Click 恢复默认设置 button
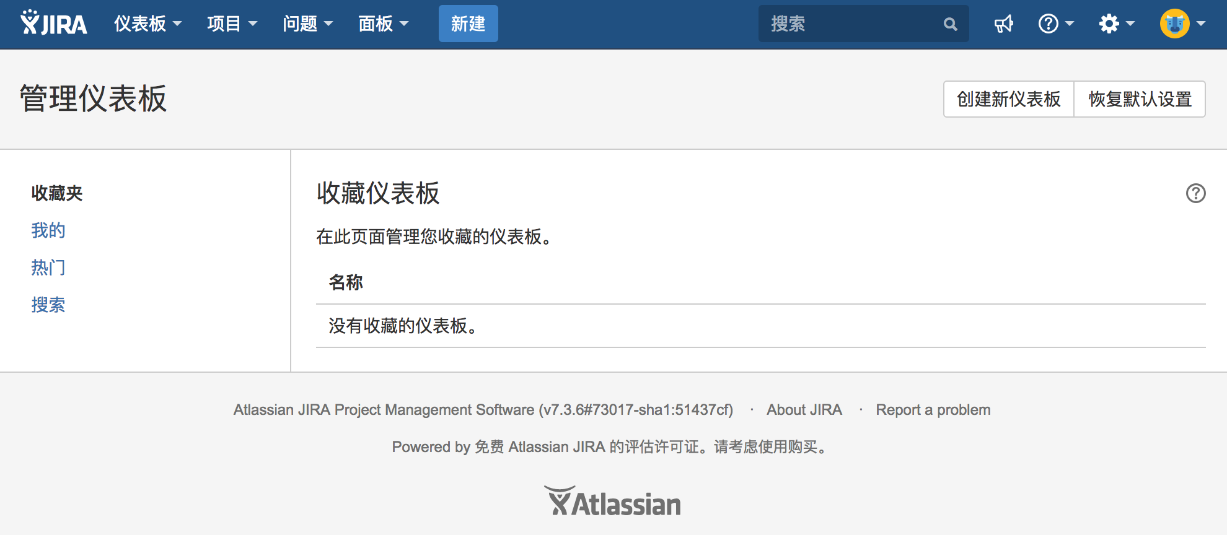This screenshot has height=535, width=1227. (1140, 99)
